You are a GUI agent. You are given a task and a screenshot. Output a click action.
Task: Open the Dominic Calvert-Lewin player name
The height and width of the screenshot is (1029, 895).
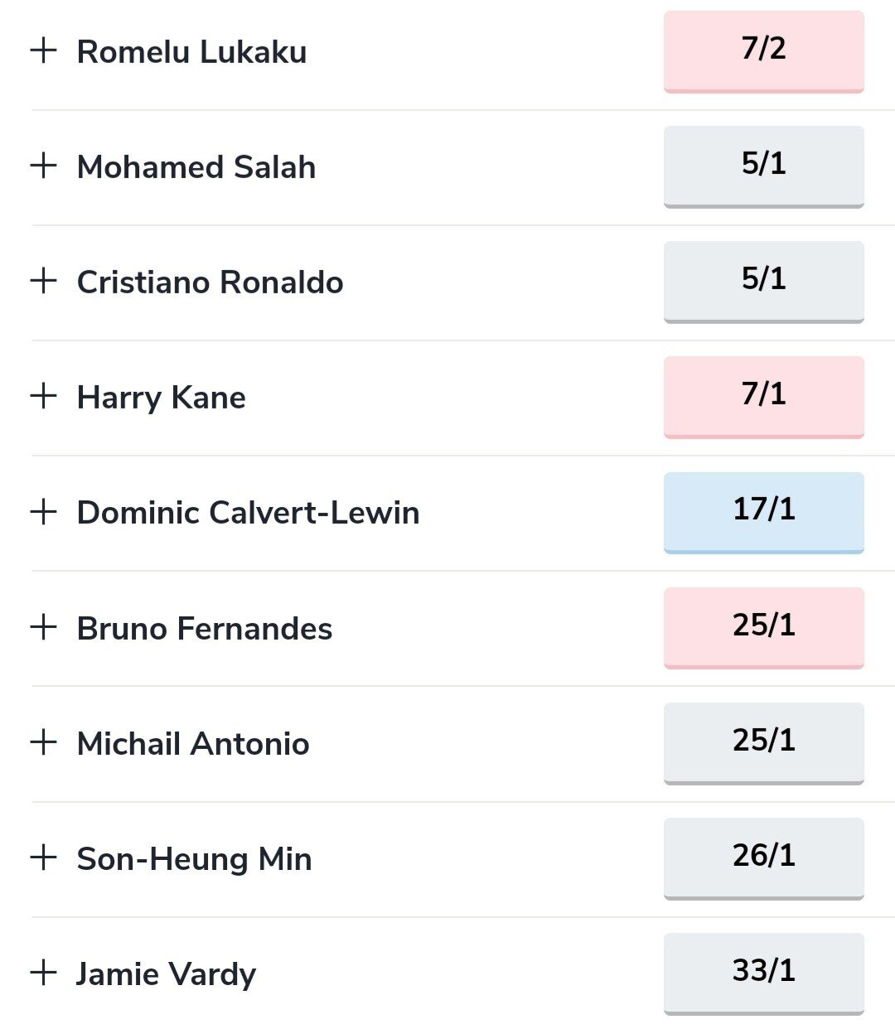(248, 513)
